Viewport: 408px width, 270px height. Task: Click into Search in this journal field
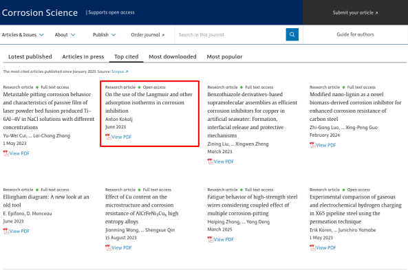click(230, 34)
